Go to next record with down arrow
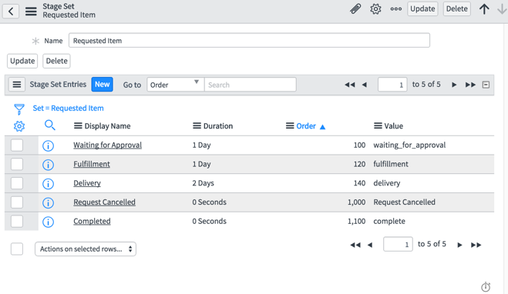This screenshot has height=294, width=508. [502, 8]
